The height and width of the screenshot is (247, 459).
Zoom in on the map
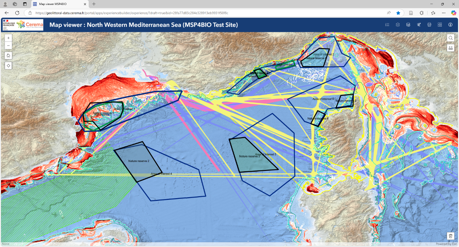click(9, 38)
